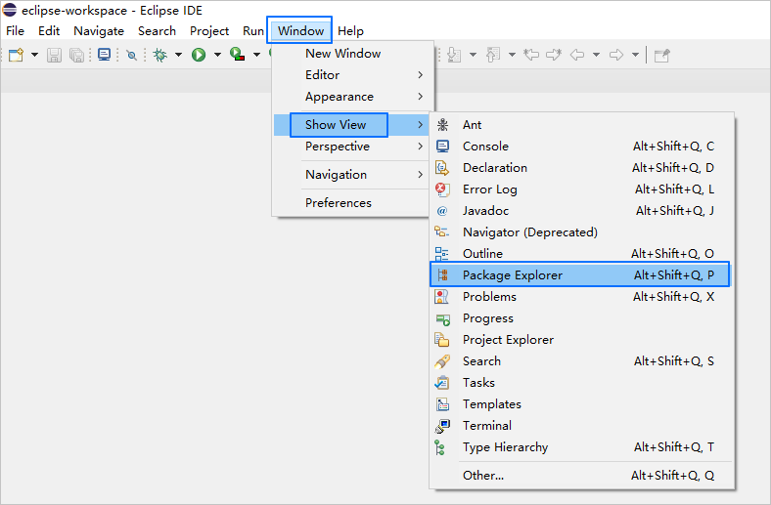Open the dropdown arrow beside Run icon
The image size is (771, 505).
coord(216,55)
